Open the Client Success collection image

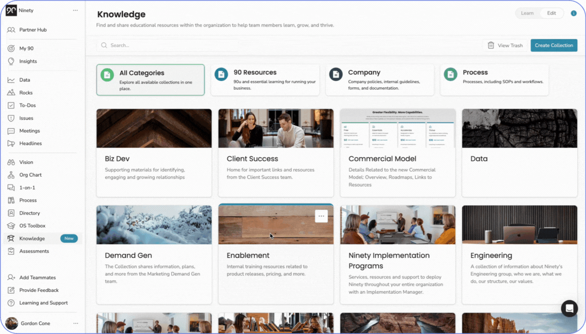276,128
